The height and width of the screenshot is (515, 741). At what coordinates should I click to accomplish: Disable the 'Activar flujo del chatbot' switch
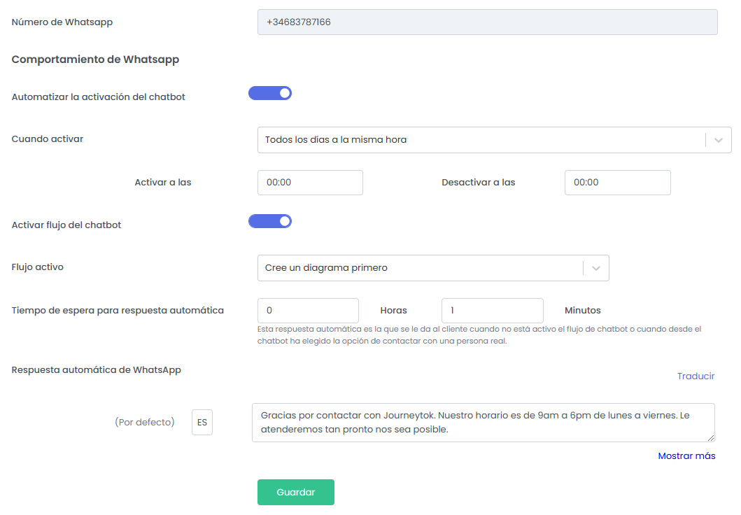pos(270,221)
